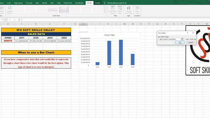This screenshot has height=118, width=210.
Task: Click the $9,514,568.00 cell
Action: pos(50,41)
